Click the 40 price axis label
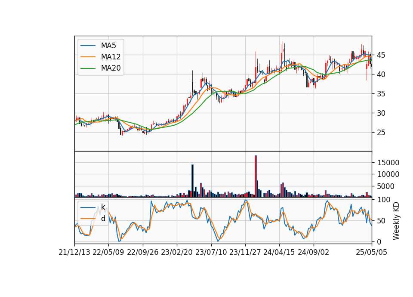413x297 pixels. click(381, 74)
